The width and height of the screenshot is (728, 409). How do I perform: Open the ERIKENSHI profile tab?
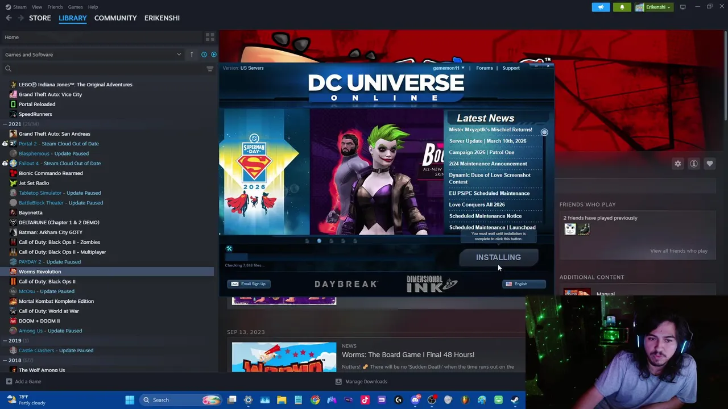[x=162, y=18]
